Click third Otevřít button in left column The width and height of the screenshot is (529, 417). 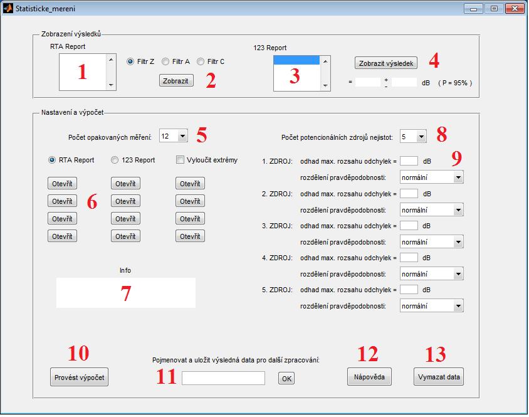(x=62, y=219)
